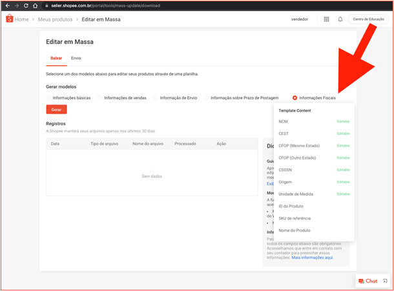Click the browser back arrow
Viewport: 394px width, 291px height.
pyautogui.click(x=7, y=5)
